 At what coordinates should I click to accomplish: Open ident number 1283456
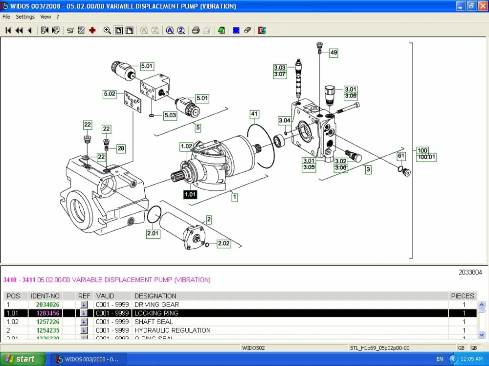point(48,313)
